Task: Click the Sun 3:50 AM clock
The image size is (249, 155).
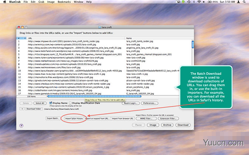Action: 227,2
